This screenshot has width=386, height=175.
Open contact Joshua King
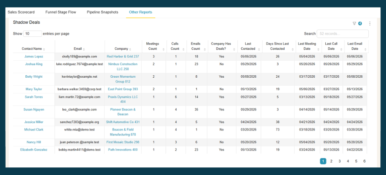tap(34, 64)
